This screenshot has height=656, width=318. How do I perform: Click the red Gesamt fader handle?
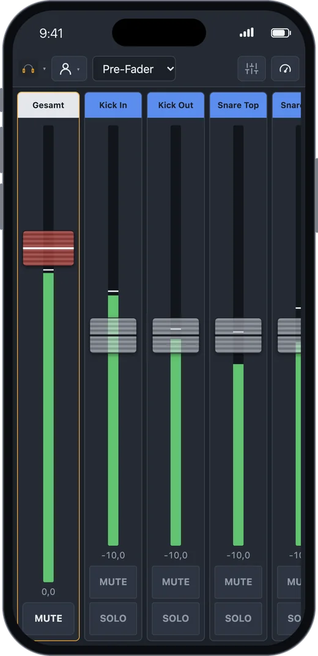tap(48, 248)
